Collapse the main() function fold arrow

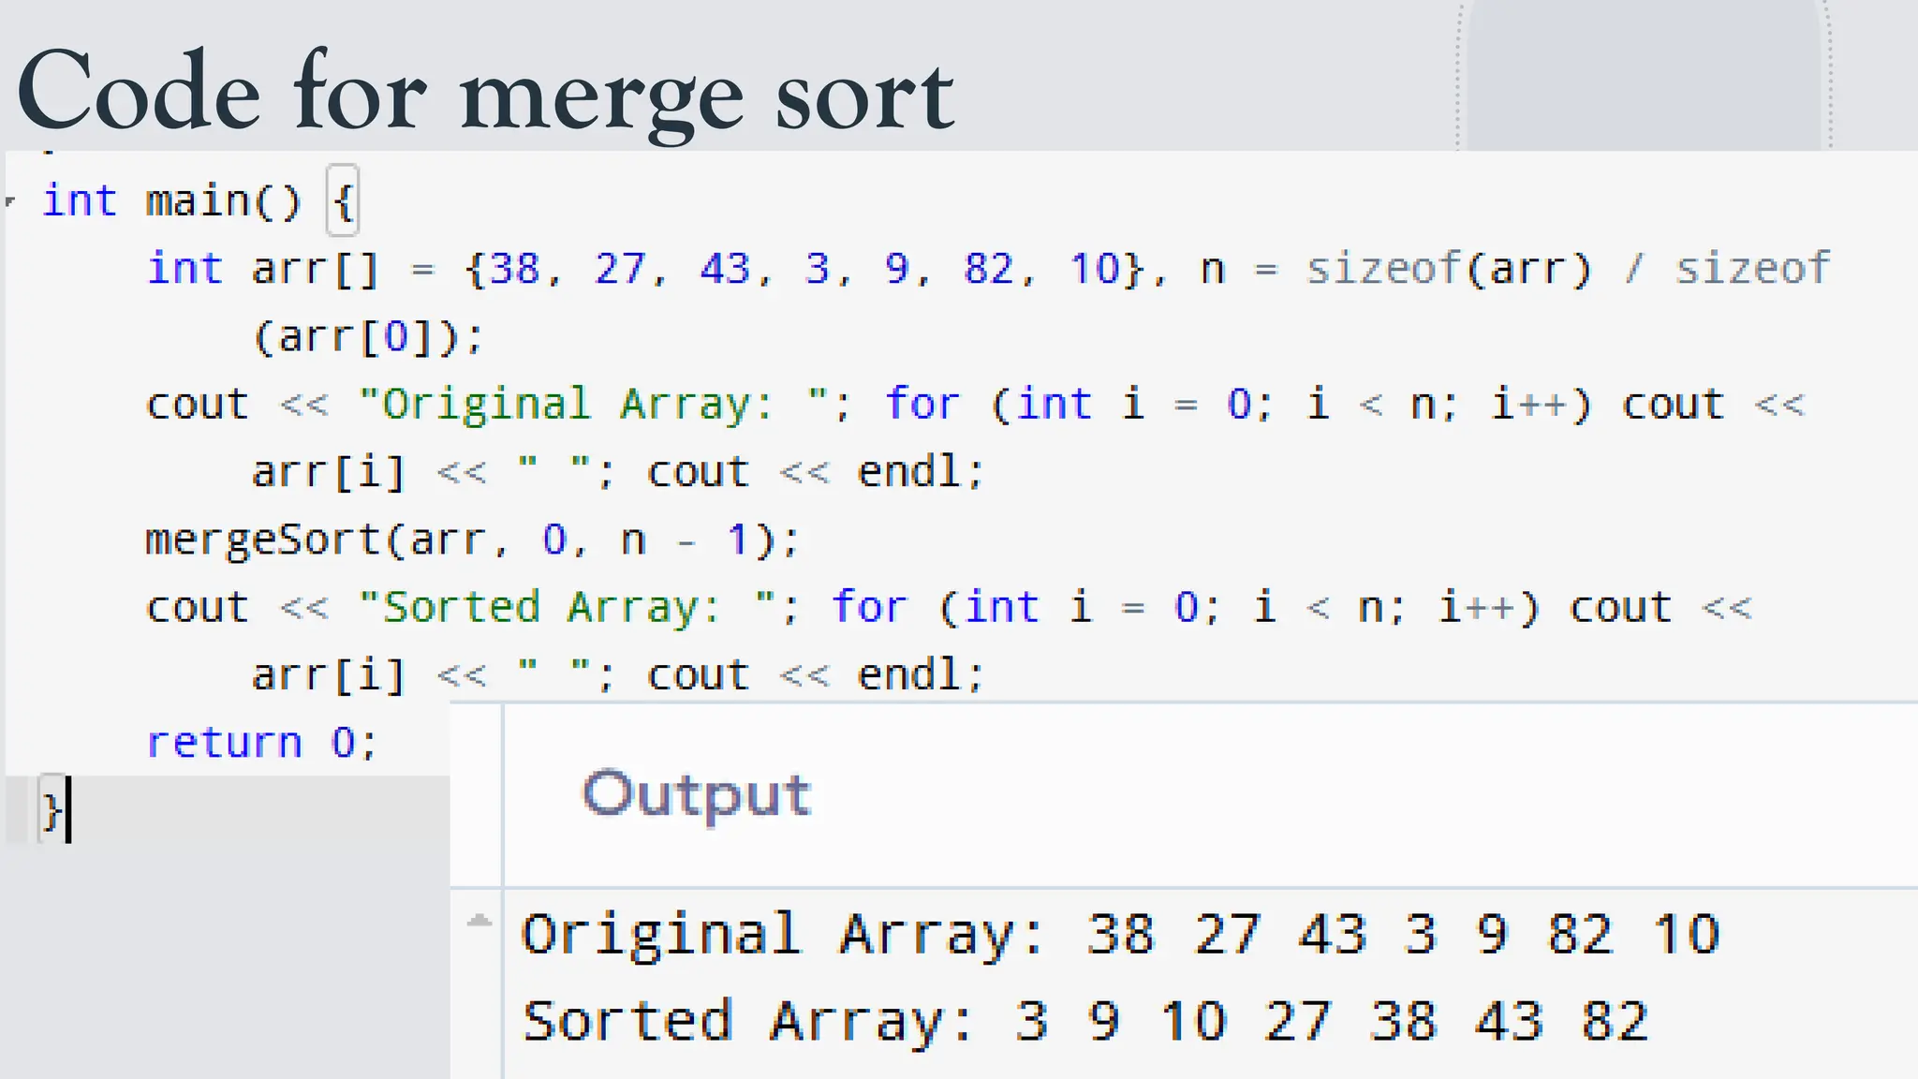click(x=11, y=201)
